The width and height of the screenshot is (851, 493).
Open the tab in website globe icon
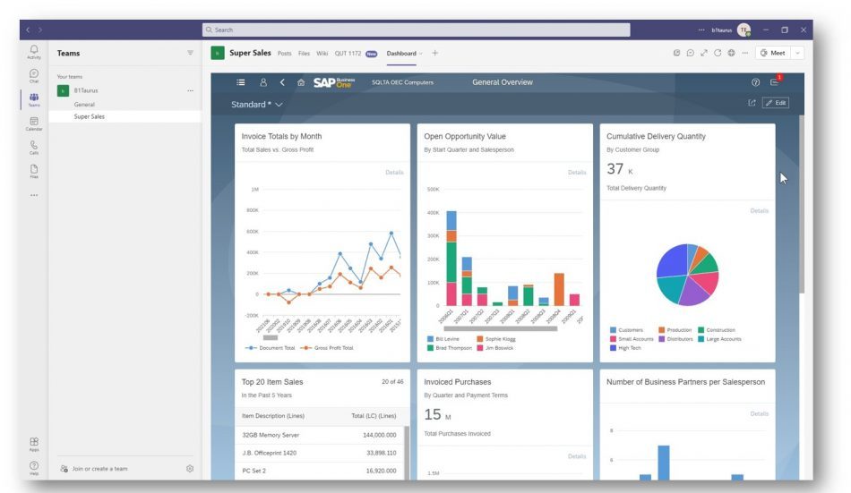(x=731, y=53)
